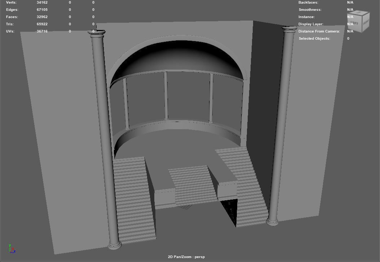Click the 'Instance:' label
Viewport: 380px width, 262px height.
tap(306, 17)
